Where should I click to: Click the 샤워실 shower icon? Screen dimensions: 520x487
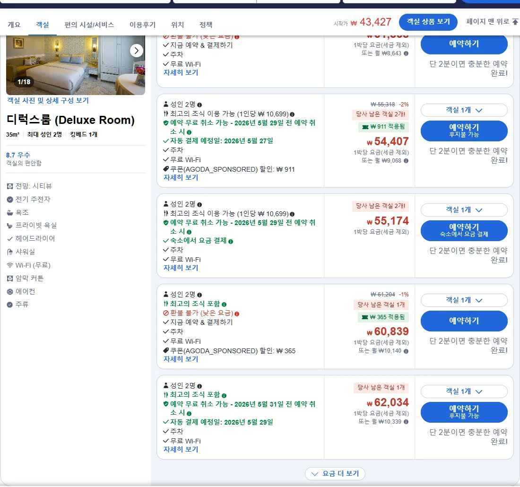(x=10, y=252)
